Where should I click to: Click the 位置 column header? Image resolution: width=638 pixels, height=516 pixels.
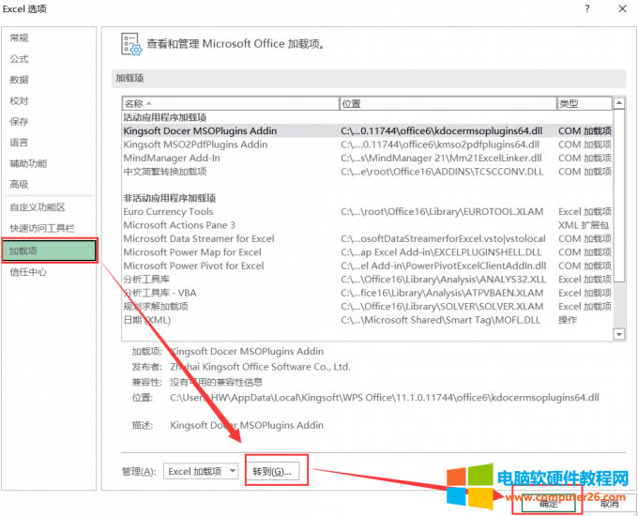(x=447, y=103)
